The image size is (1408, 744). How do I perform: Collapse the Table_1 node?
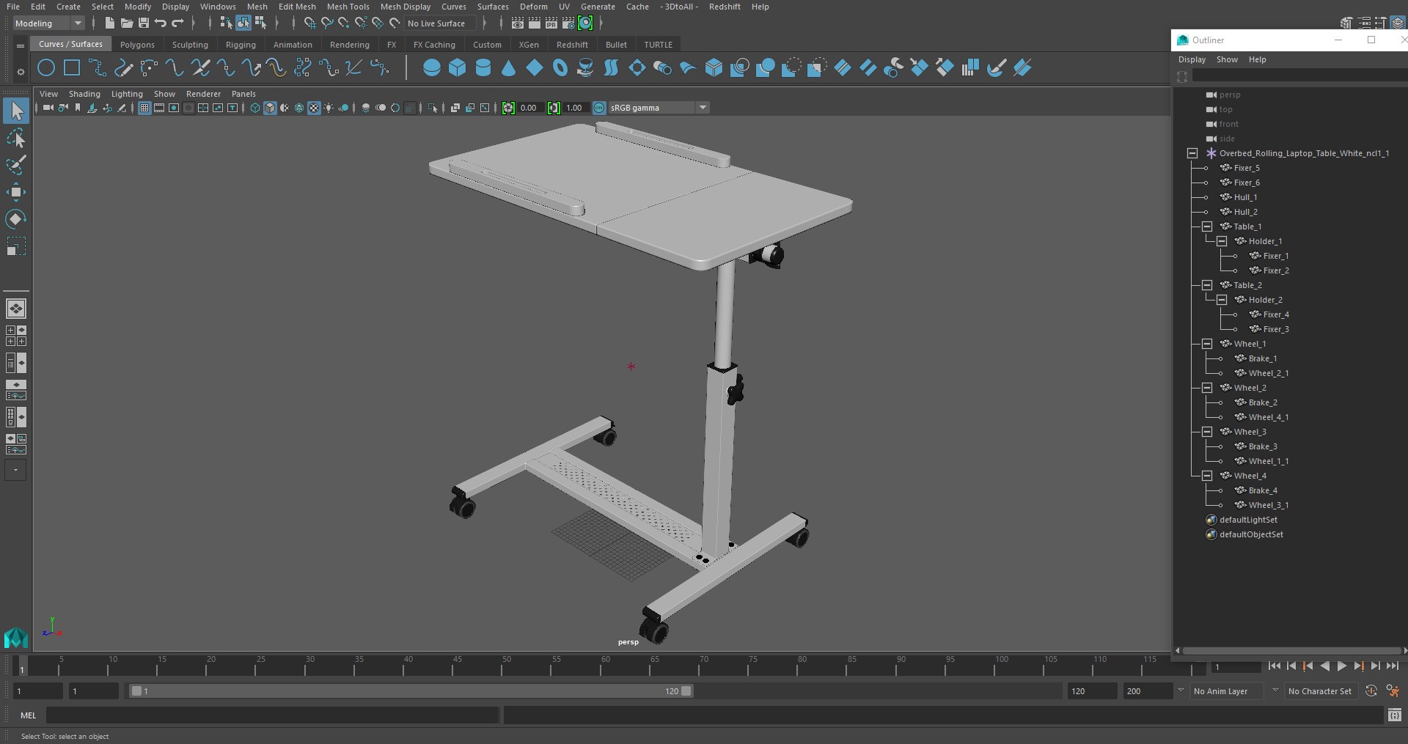pos(1207,226)
